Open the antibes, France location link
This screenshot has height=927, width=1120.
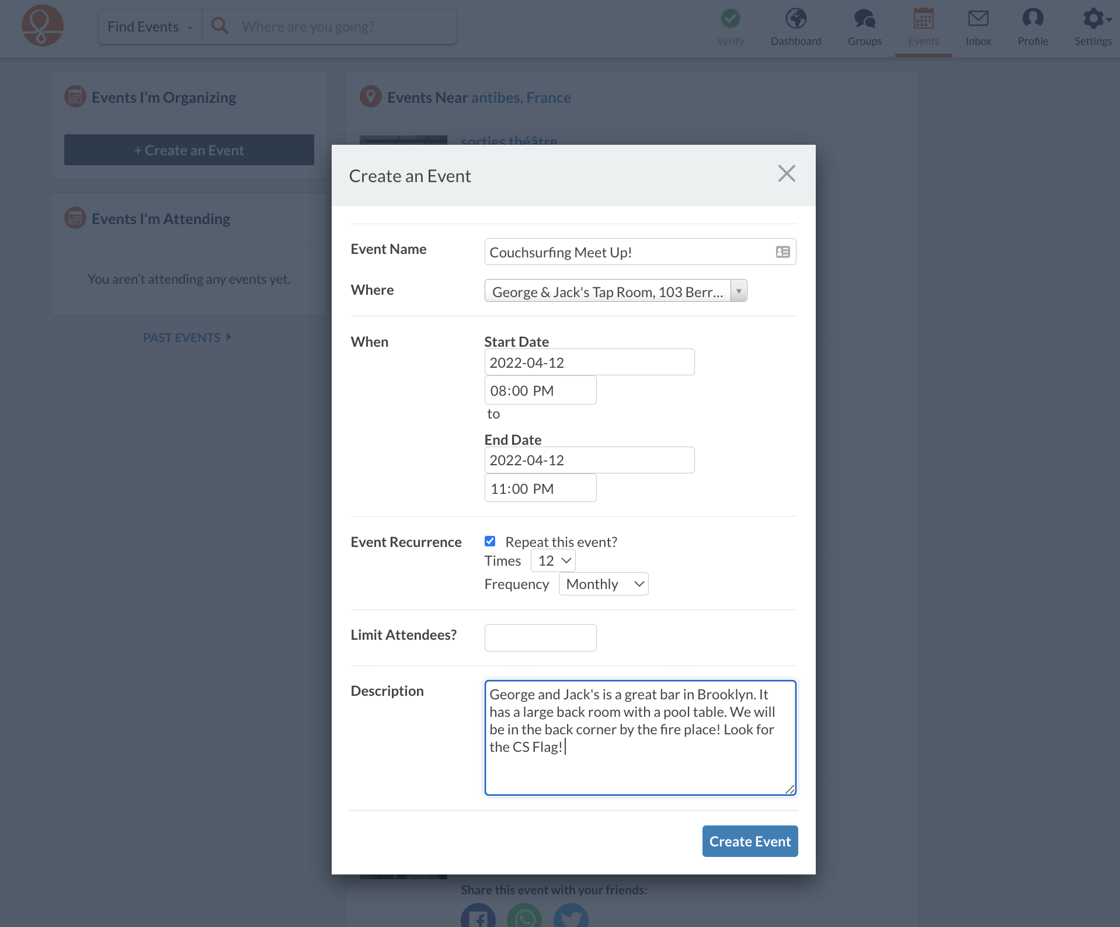click(x=521, y=97)
